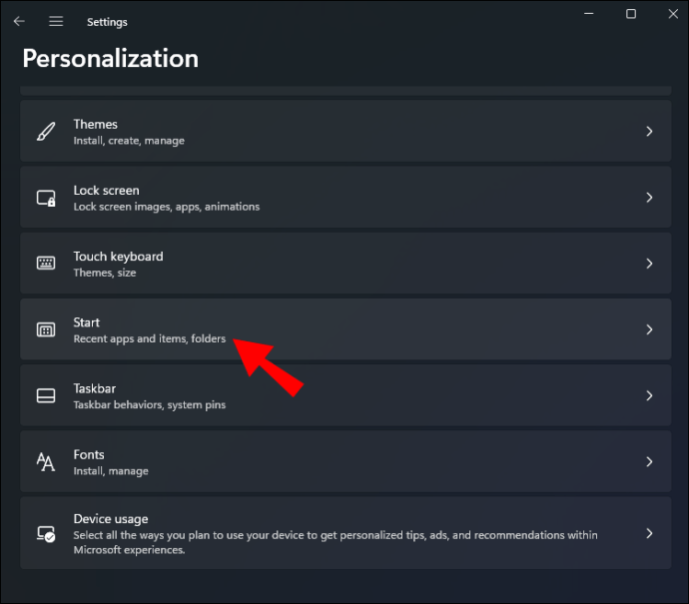The width and height of the screenshot is (689, 604).
Task: Expand the Touch keyboard row chevron
Action: [649, 264]
